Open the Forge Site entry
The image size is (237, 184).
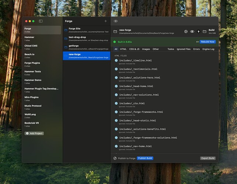87,30
